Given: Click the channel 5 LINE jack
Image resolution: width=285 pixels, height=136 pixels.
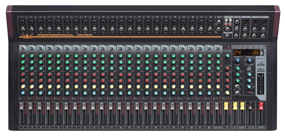Looking at the screenshot, I should click(x=58, y=29).
